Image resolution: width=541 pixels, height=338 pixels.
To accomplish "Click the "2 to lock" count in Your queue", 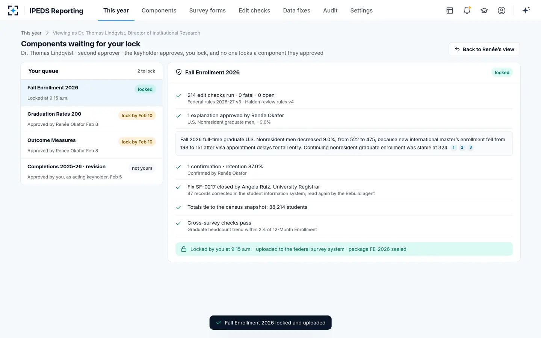I will pyautogui.click(x=146, y=71).
